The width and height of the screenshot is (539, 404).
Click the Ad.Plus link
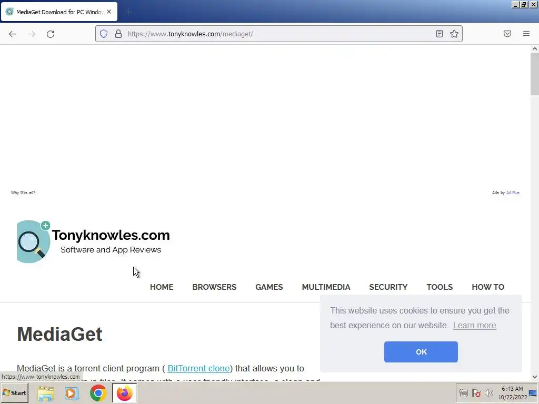click(513, 193)
